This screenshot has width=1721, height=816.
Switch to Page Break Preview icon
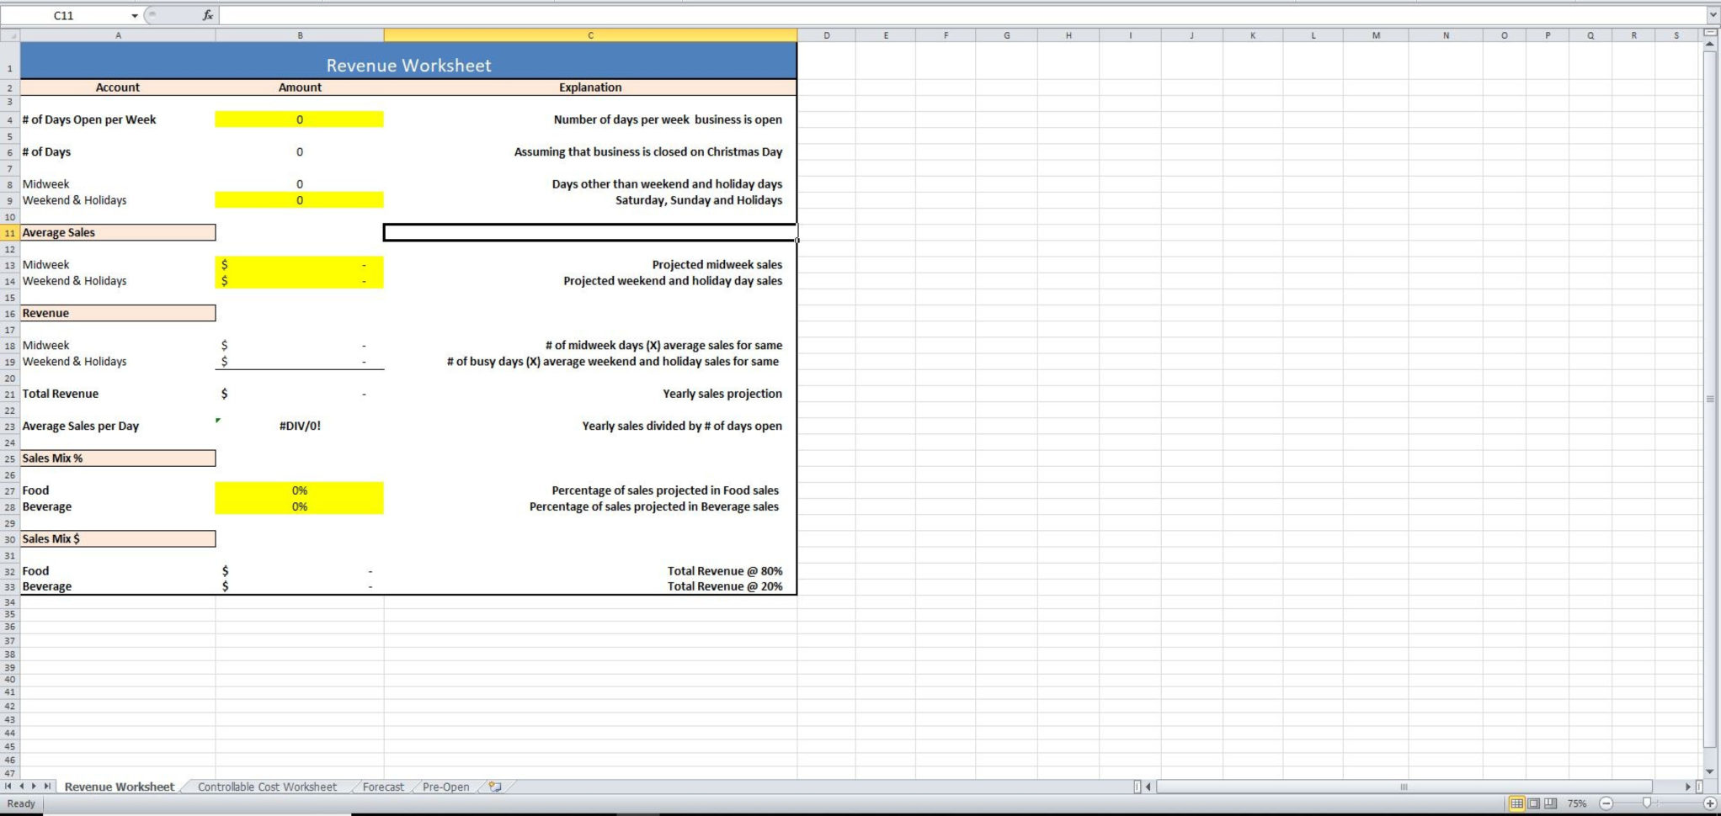click(x=1550, y=803)
